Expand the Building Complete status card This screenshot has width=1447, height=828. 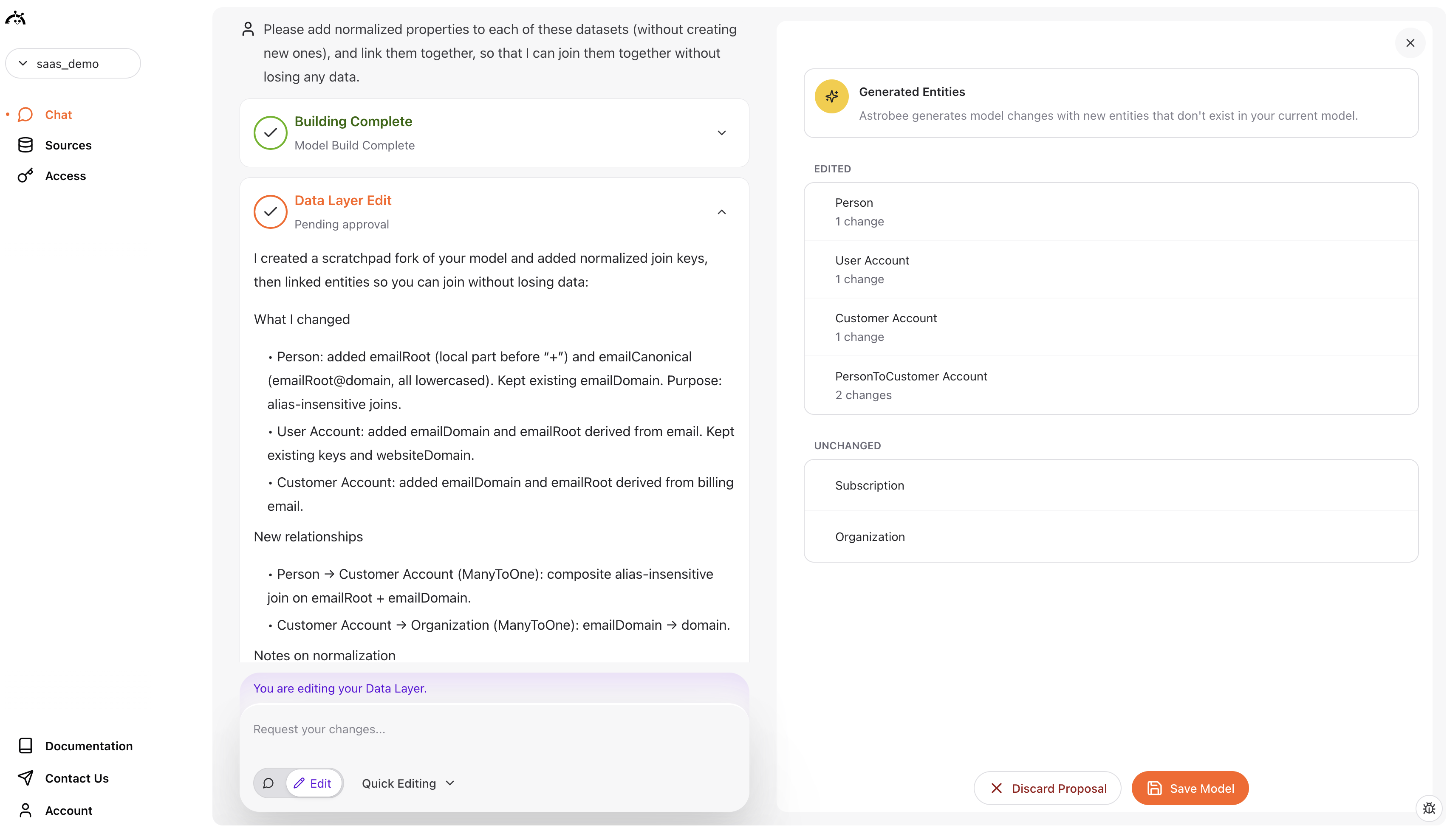[721, 132]
